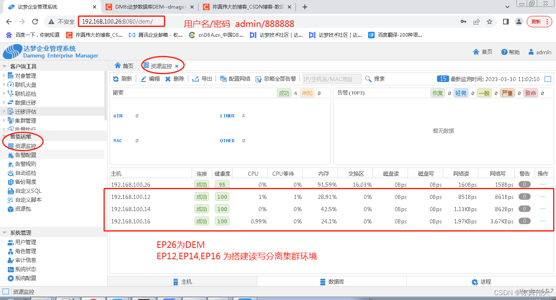Screen dimensions: 556x300
Task: Close the 资源监控 tab
Action: pyautogui.click(x=177, y=66)
